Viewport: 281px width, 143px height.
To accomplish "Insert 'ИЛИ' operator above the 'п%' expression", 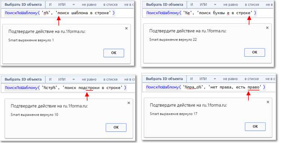I will [62, 4].
